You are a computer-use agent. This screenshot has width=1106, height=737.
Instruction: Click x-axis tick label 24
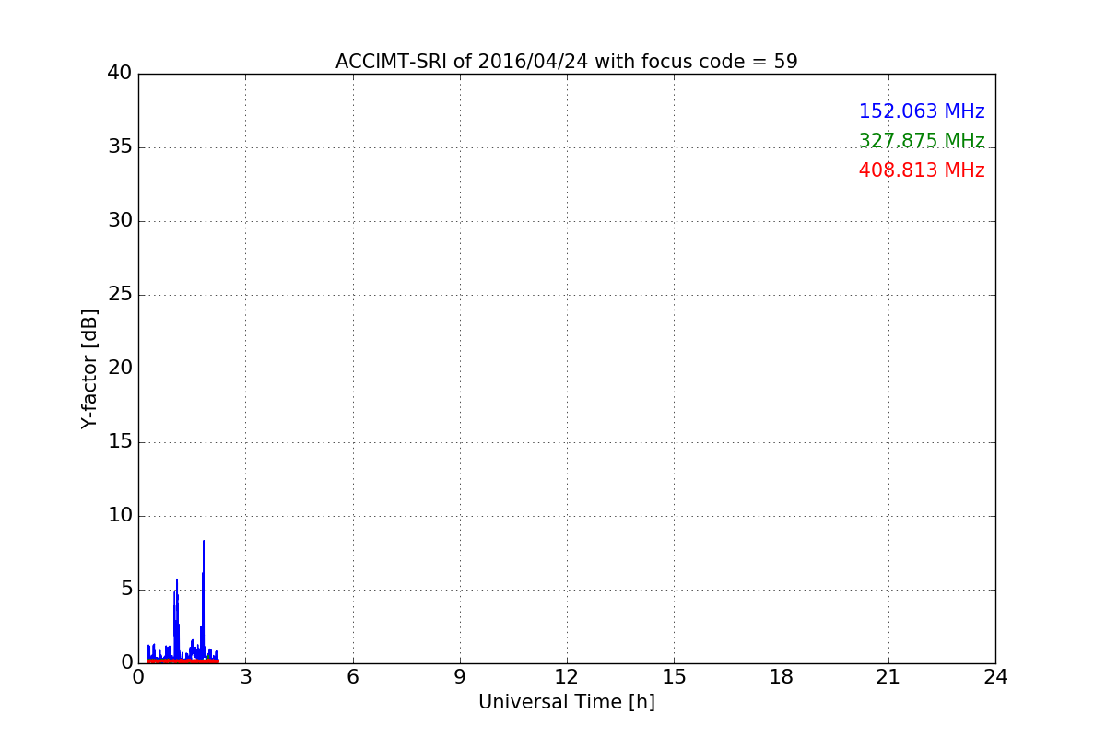[x=995, y=677]
